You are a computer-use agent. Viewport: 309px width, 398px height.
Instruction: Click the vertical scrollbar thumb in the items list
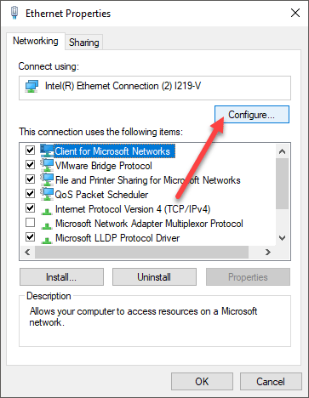pos(282,184)
